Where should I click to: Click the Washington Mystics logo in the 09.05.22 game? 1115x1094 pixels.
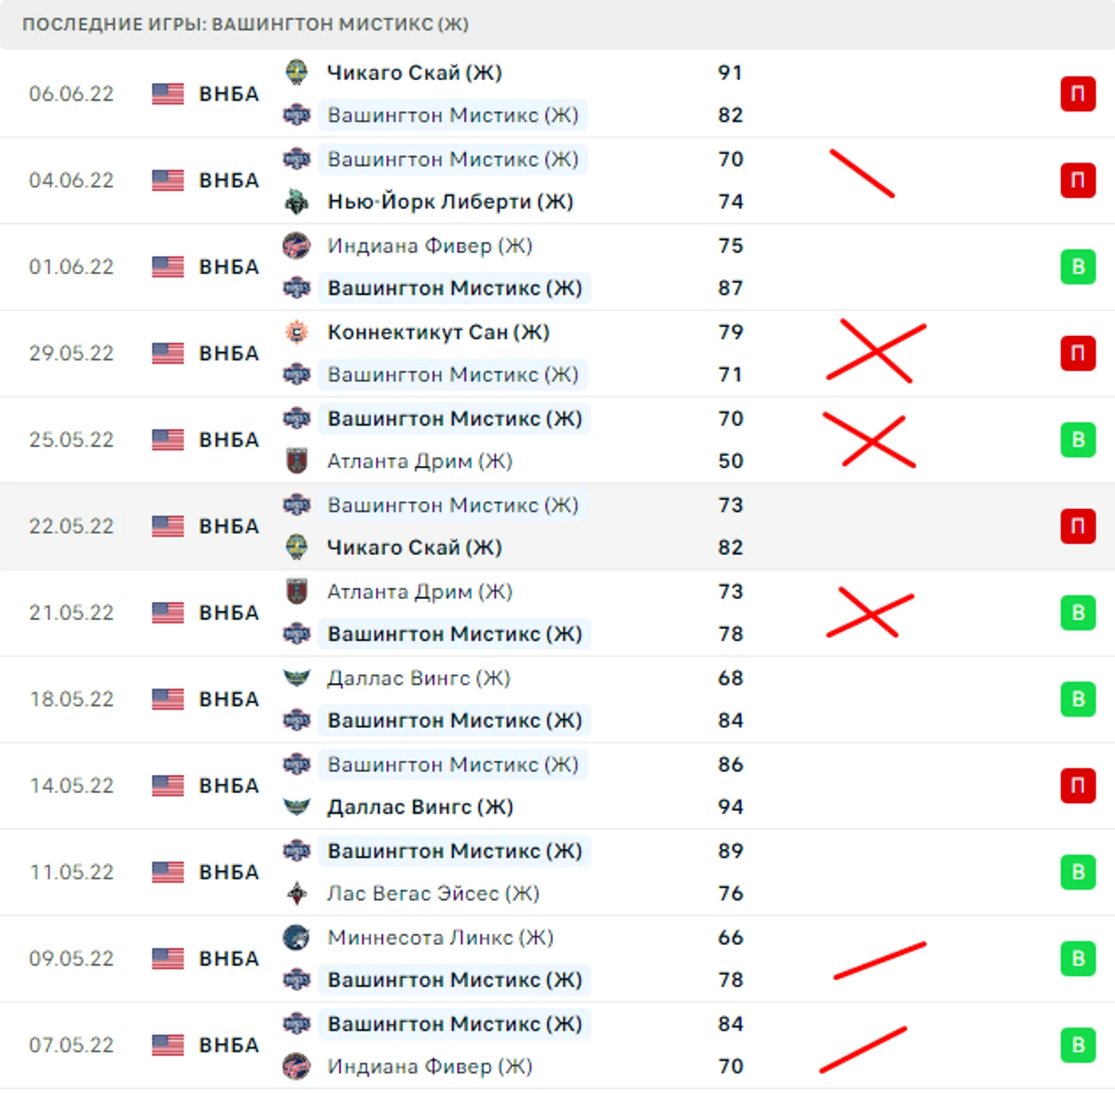click(x=296, y=980)
